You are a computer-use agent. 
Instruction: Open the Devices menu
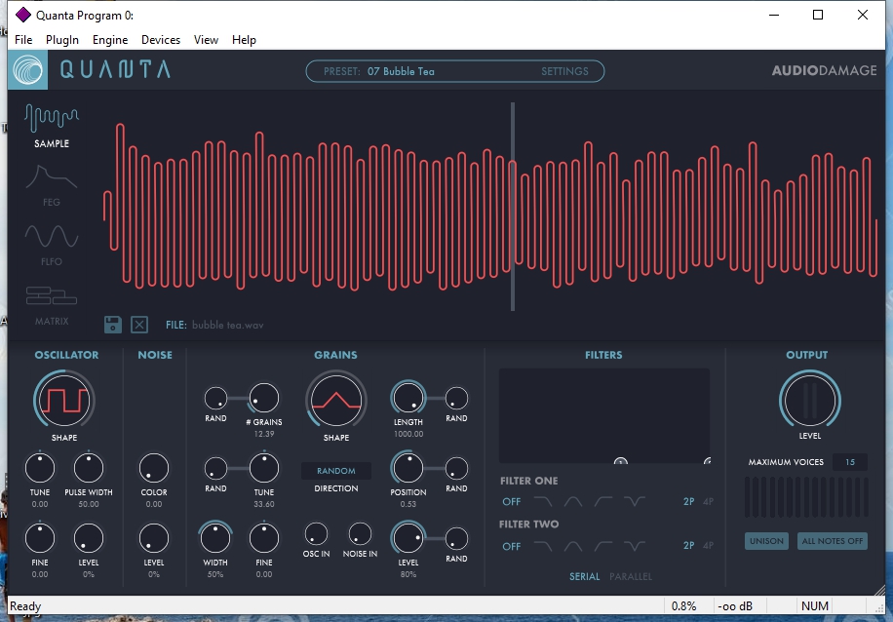tap(161, 40)
